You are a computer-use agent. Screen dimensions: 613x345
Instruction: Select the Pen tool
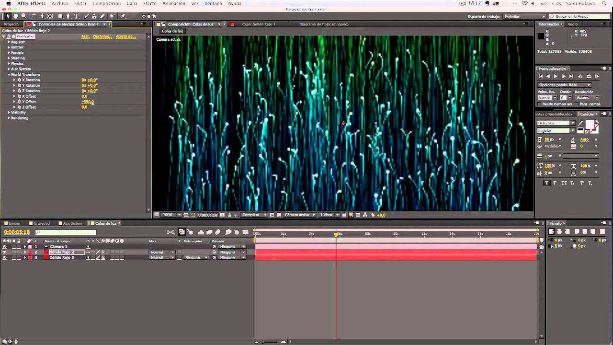(x=68, y=16)
